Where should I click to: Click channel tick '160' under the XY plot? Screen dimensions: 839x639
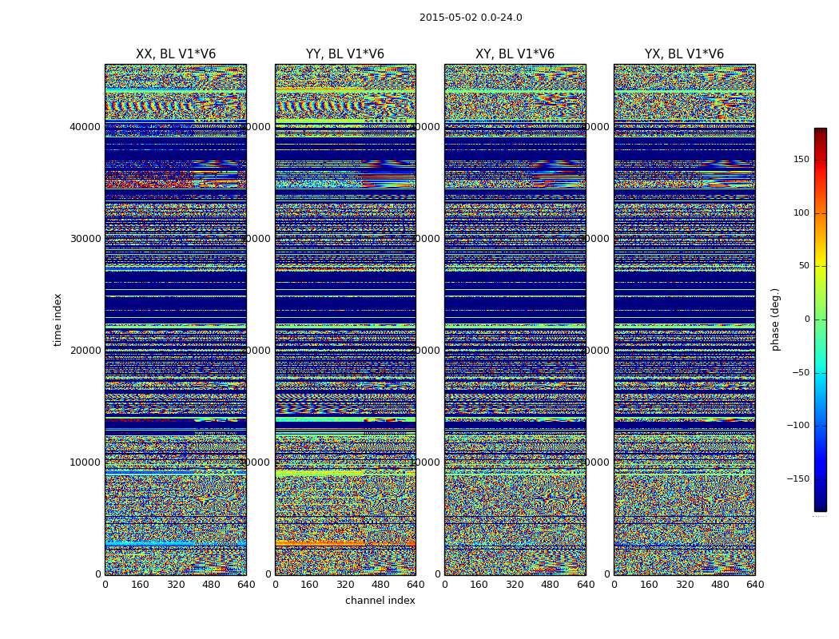pyautogui.click(x=479, y=585)
